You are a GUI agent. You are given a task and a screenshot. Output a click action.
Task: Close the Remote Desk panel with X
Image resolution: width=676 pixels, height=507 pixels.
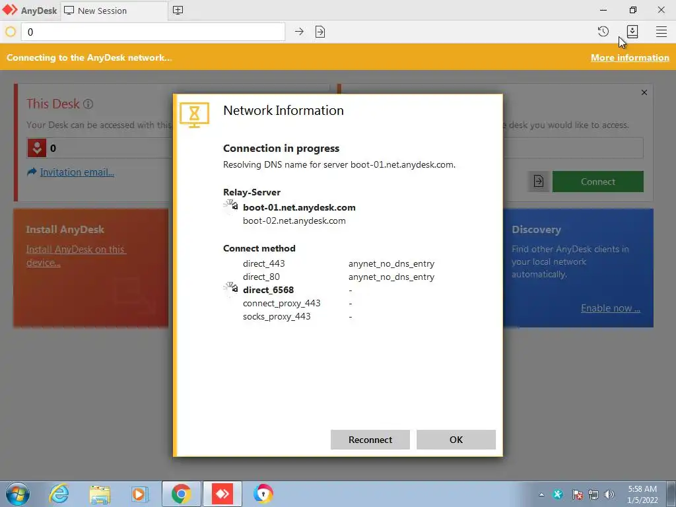tap(644, 92)
